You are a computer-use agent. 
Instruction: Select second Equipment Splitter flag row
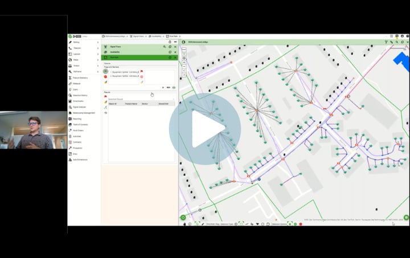click(124, 76)
